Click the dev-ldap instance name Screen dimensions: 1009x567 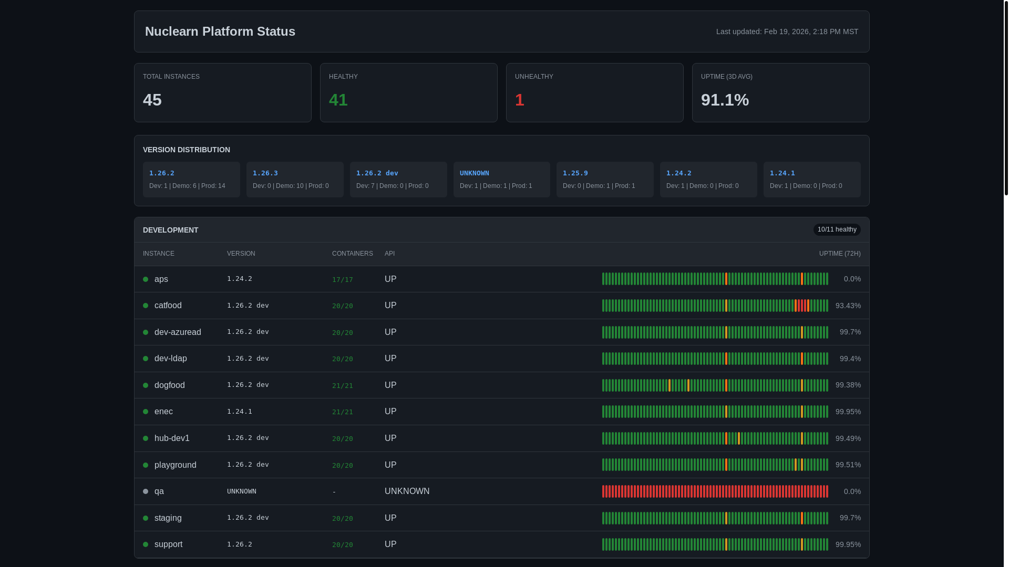tap(170, 359)
